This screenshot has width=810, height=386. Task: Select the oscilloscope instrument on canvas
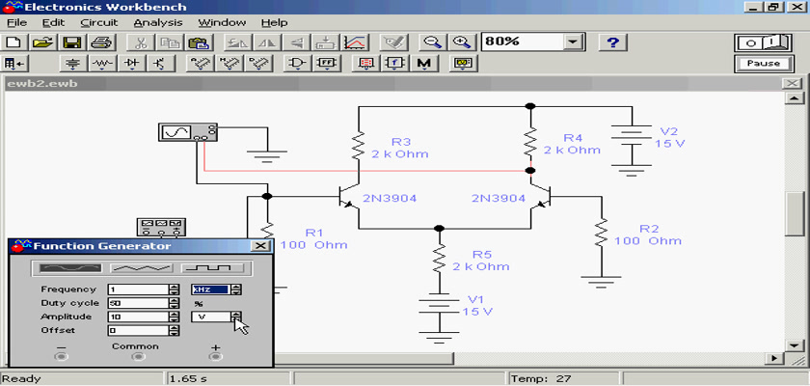click(187, 132)
